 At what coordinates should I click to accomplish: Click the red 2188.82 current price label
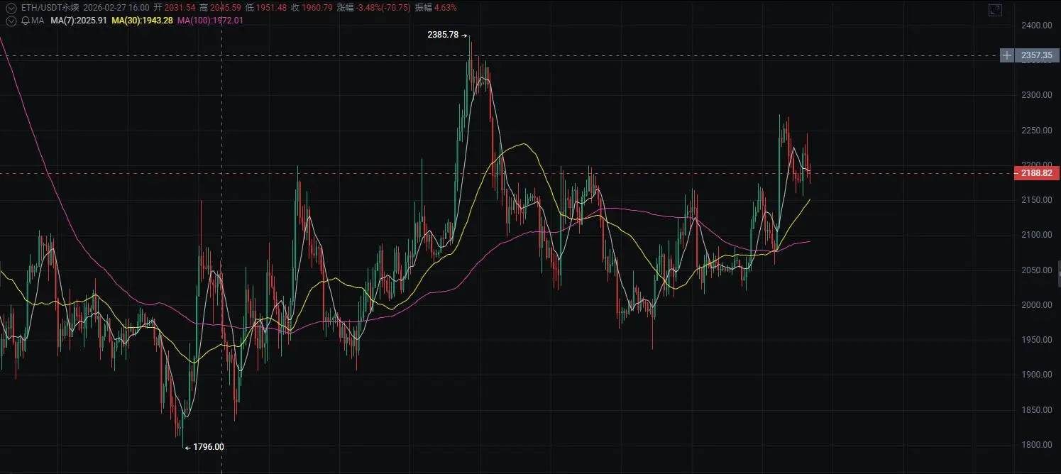1036,173
